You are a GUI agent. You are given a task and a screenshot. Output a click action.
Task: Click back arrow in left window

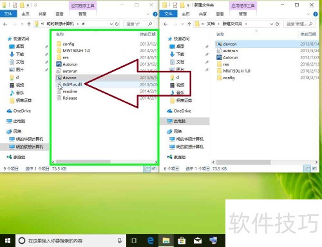click(x=5, y=24)
